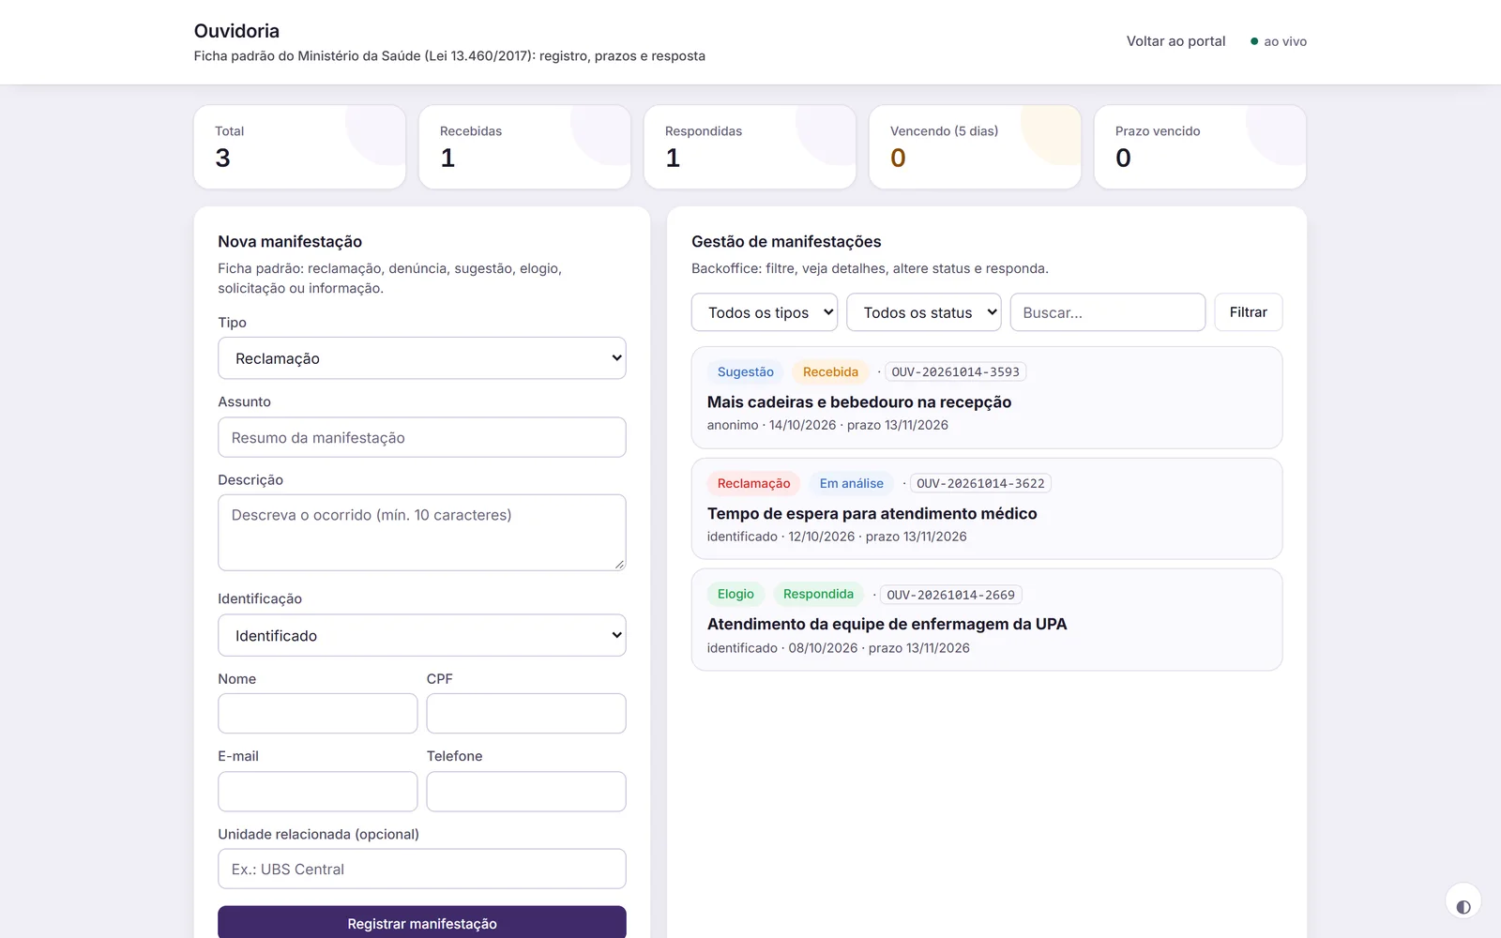Follow the Voltar ao portal link
Viewport: 1501px width, 938px height.
[1175, 41]
